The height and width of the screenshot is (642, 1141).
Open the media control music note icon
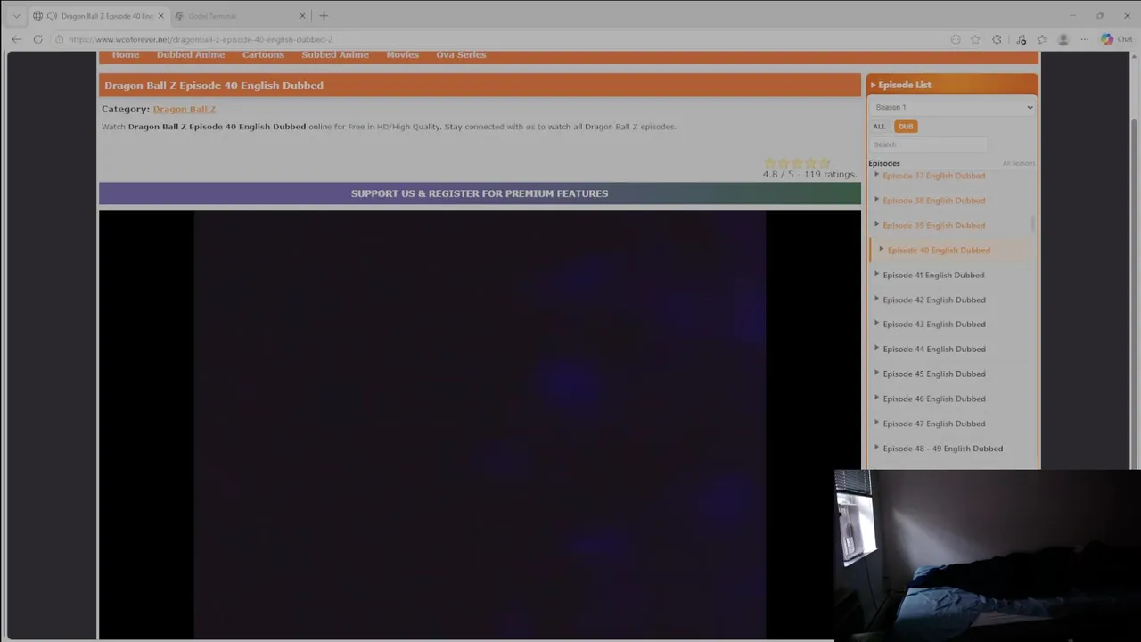(x=1021, y=39)
